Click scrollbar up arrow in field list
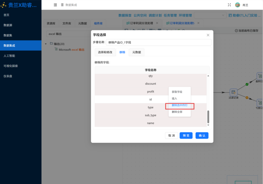 pyautogui.click(x=208, y=76)
